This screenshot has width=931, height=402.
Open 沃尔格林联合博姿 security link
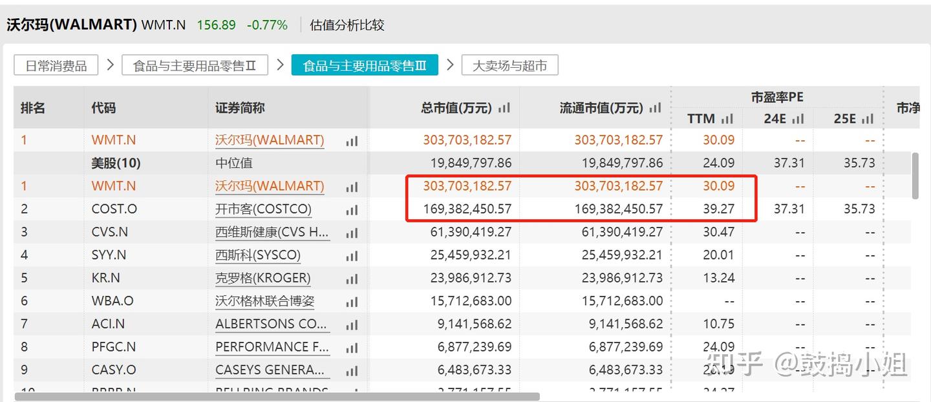(x=265, y=301)
